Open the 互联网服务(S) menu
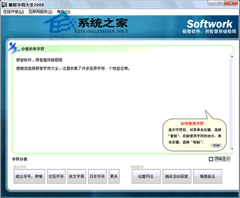This screenshot has height=198, width=240. (41, 12)
